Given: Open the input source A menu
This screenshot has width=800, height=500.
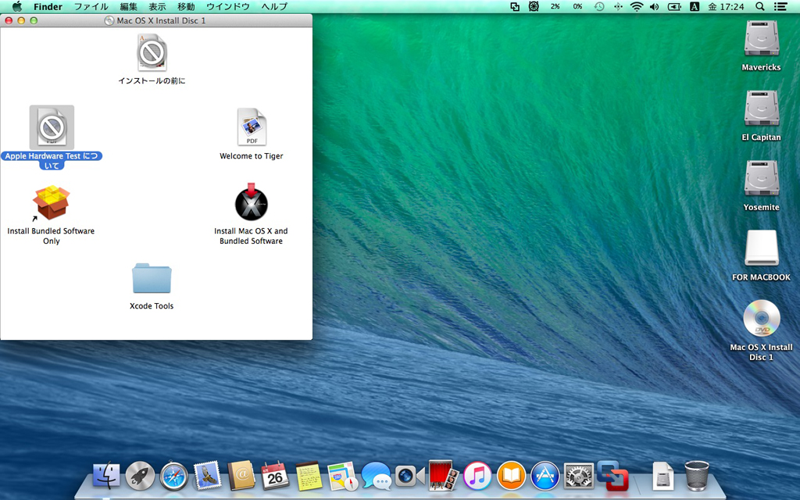Looking at the screenshot, I should tap(694, 6).
